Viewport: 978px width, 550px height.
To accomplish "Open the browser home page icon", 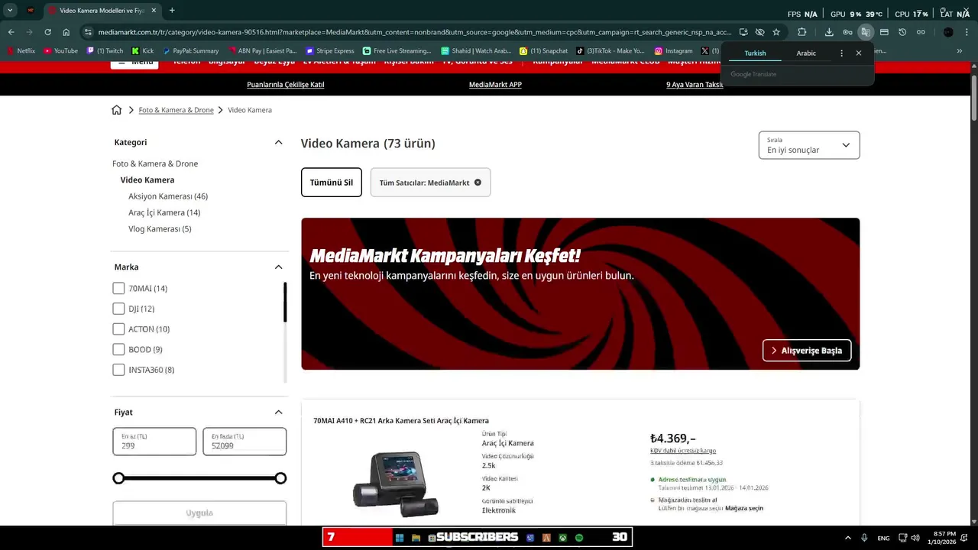I will [x=66, y=32].
